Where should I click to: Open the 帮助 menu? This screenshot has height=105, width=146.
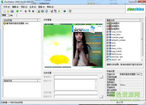(x=50, y=7)
